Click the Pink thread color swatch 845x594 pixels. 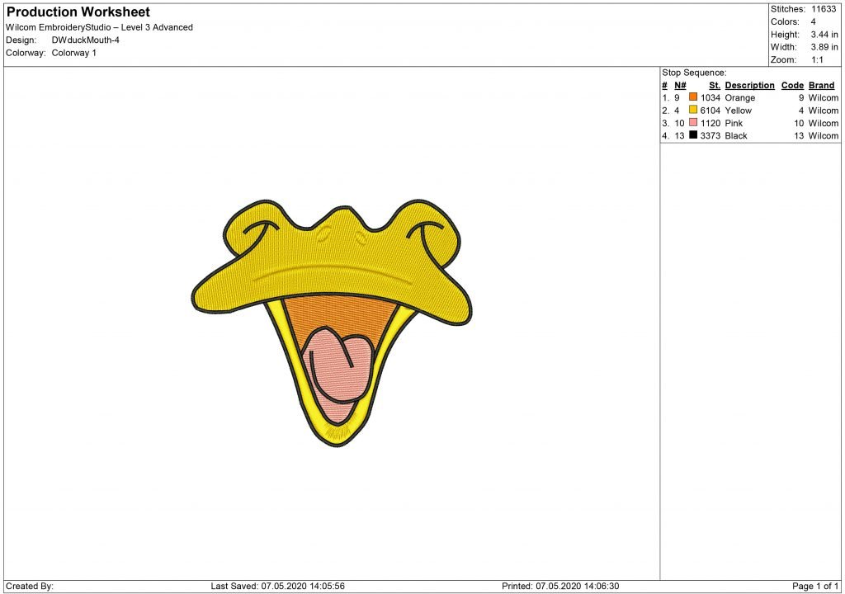693,122
